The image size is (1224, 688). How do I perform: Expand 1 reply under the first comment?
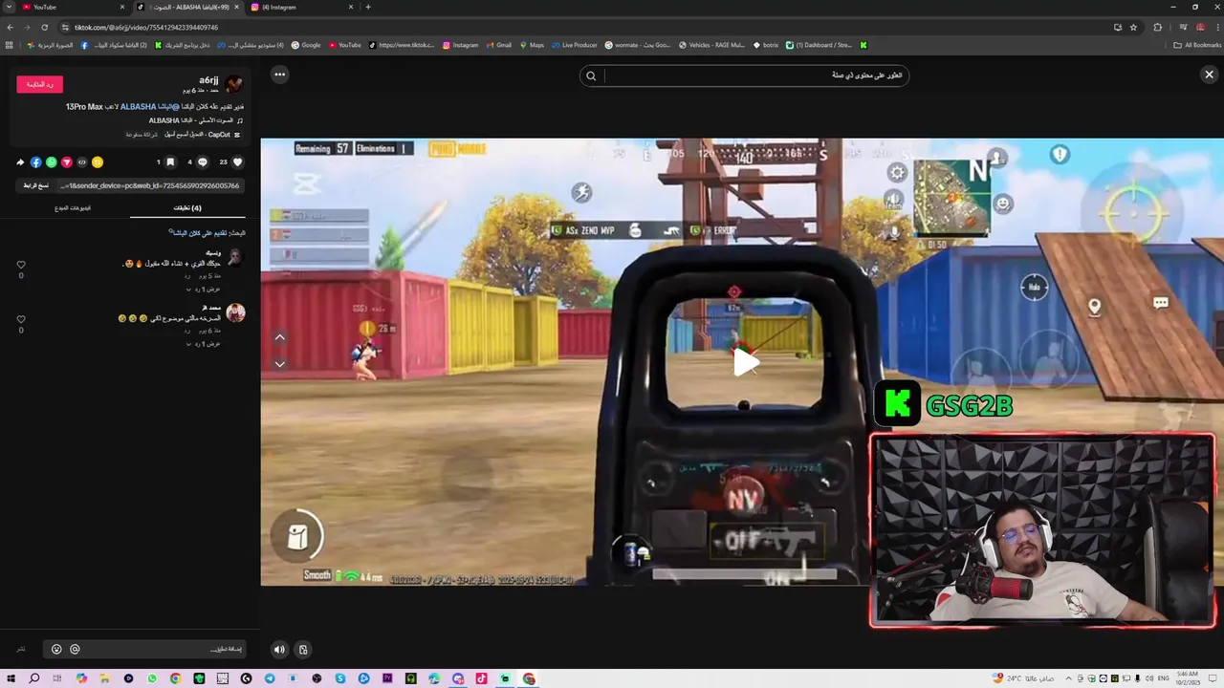[x=204, y=289]
